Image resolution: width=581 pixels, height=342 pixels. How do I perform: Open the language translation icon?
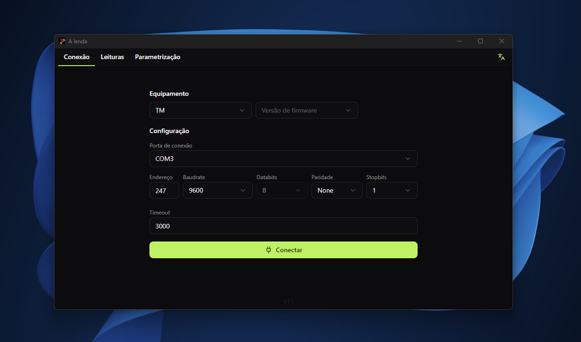501,57
